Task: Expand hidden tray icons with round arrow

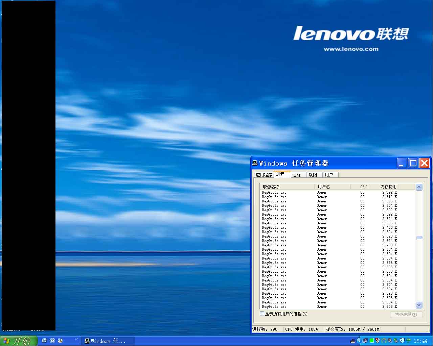Action: (x=359, y=341)
